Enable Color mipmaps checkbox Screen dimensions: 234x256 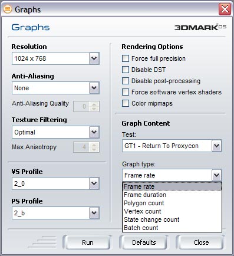(x=126, y=103)
